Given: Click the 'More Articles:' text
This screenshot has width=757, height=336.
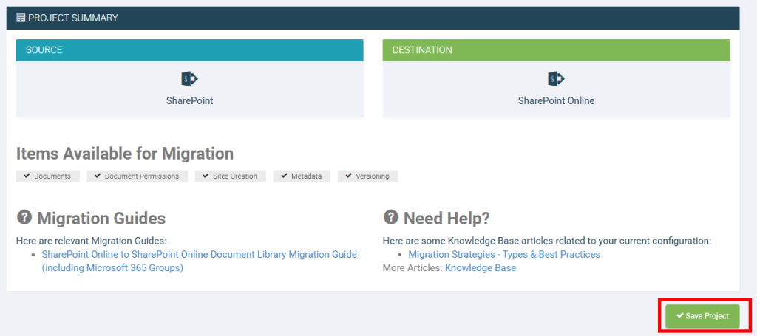Looking at the screenshot, I should click(413, 267).
